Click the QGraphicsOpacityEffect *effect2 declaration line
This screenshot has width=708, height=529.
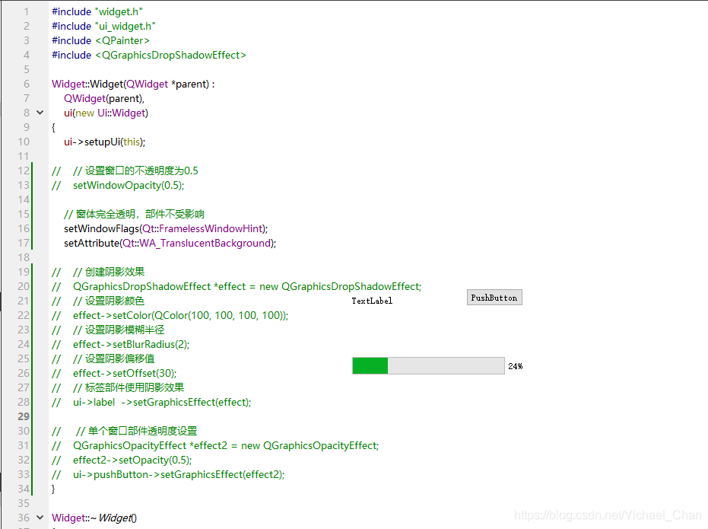point(215,445)
